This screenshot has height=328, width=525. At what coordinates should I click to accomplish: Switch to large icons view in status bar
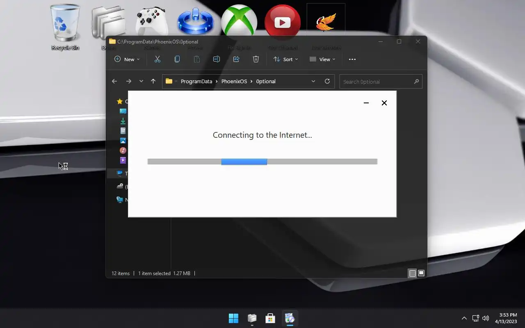421,273
